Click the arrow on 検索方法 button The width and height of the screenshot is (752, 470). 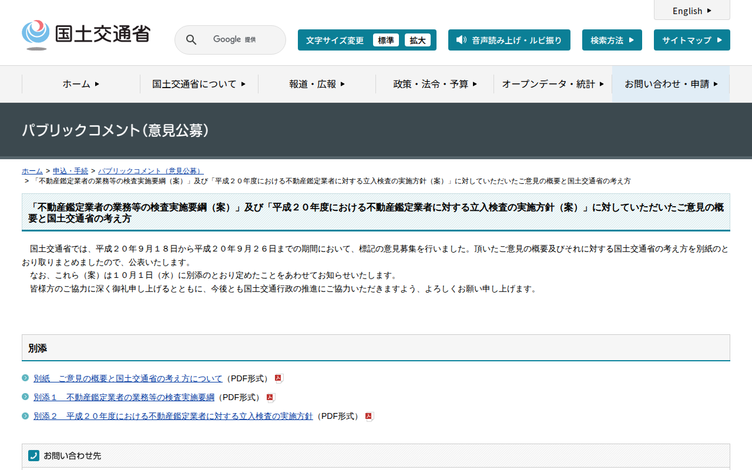click(632, 40)
